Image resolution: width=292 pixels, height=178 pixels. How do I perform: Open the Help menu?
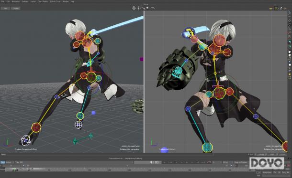click(x=72, y=1)
